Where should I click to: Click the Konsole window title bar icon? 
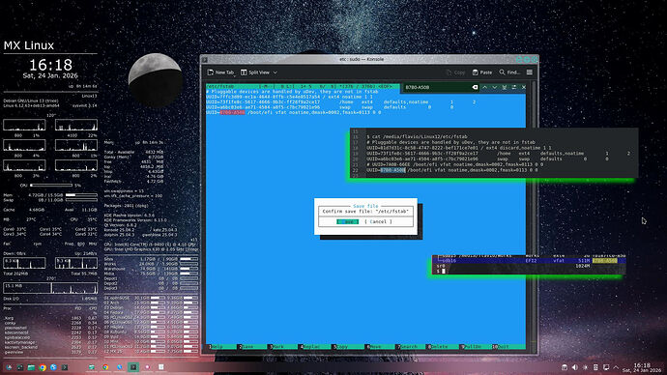(205, 60)
